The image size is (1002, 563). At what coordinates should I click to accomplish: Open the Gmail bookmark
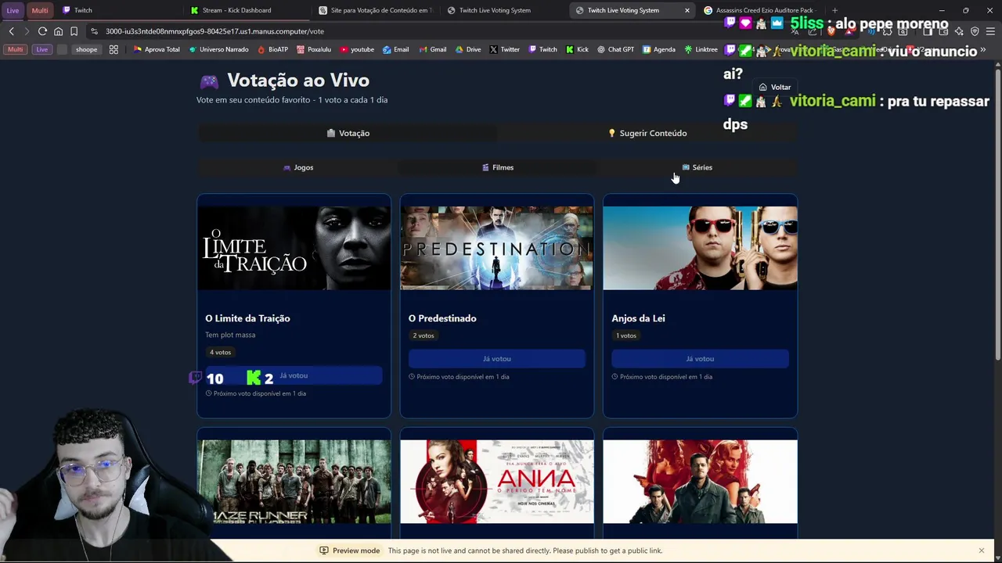coord(432,49)
